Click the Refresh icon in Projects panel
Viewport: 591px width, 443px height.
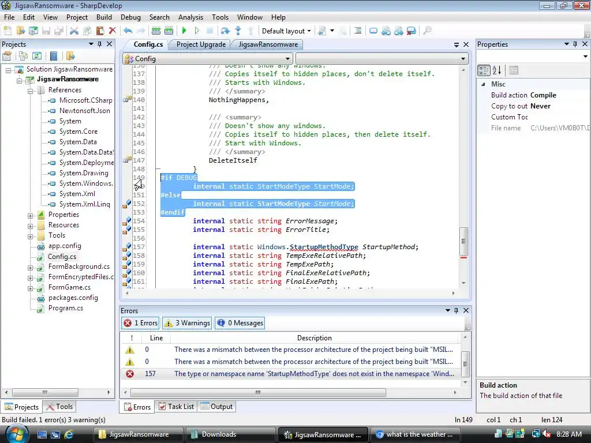36,56
